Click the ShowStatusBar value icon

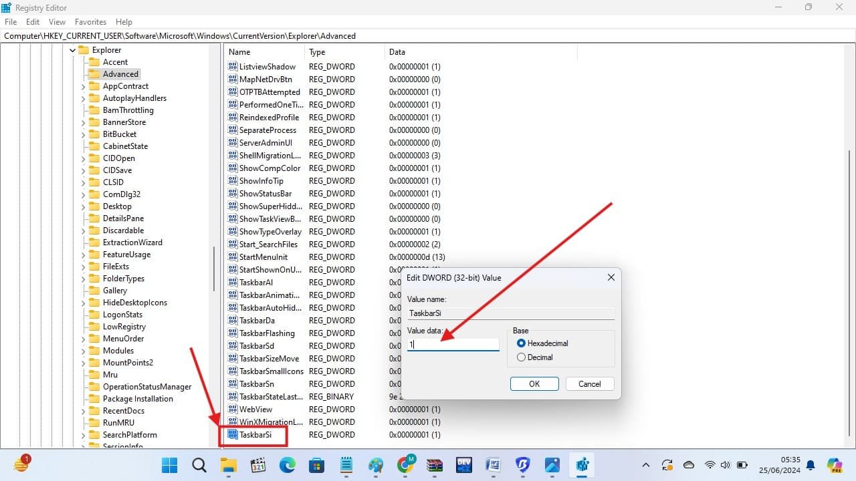click(x=232, y=193)
